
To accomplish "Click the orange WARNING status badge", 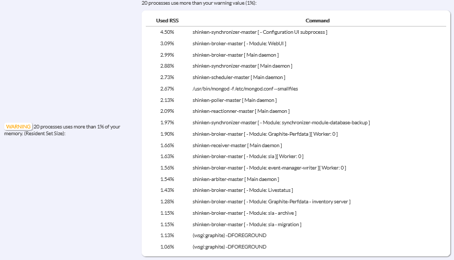I will [x=18, y=126].
